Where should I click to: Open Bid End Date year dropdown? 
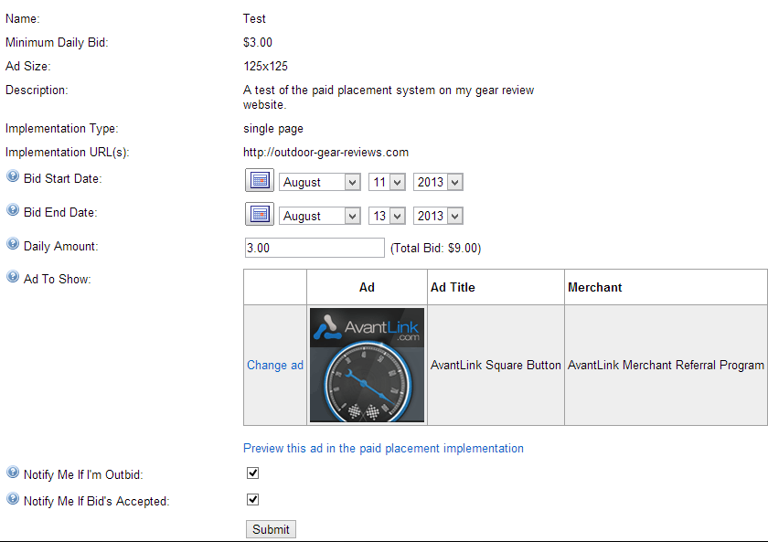(438, 216)
